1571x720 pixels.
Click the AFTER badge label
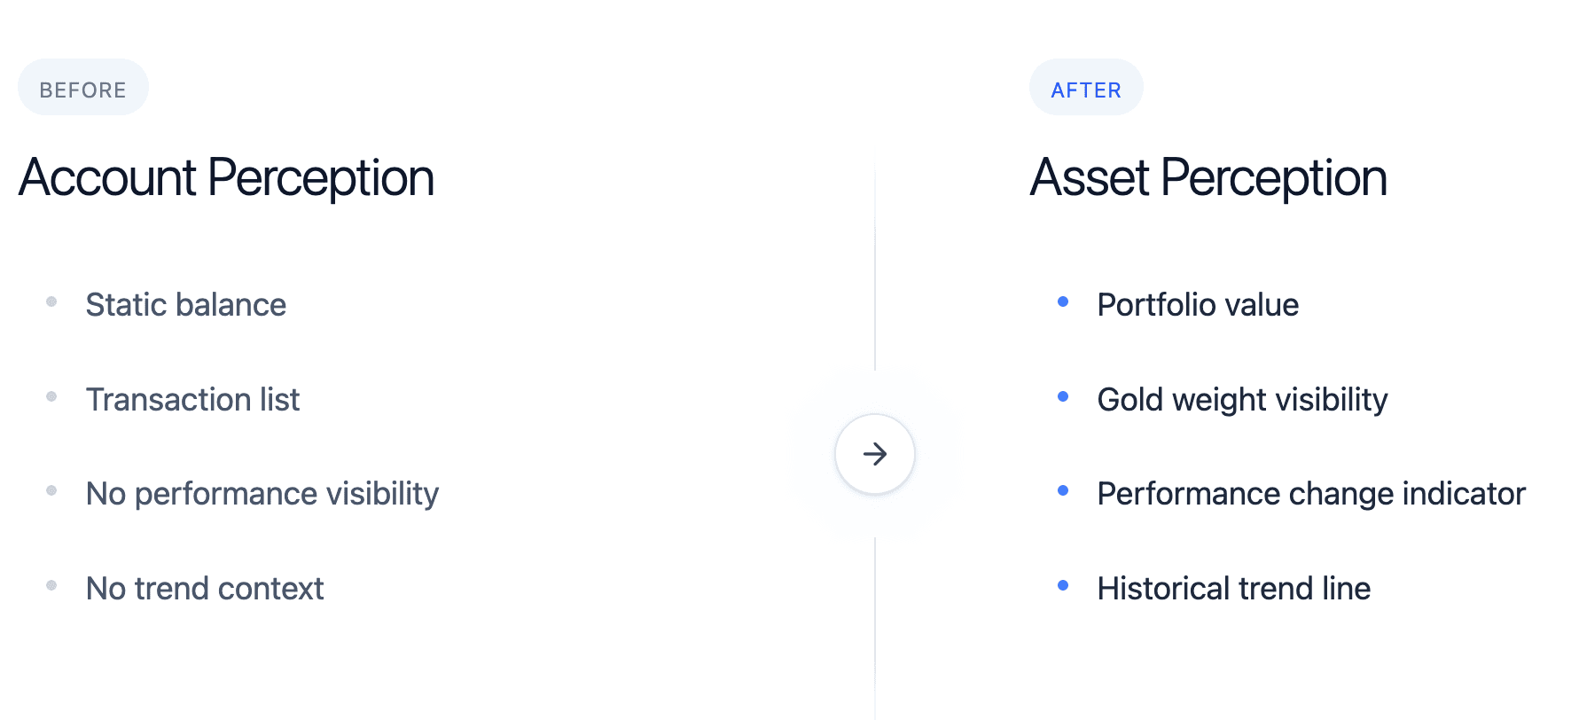coord(1086,90)
